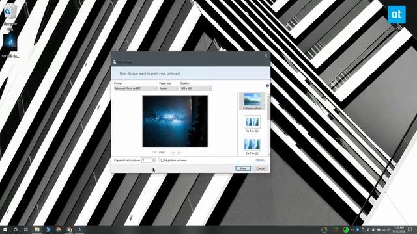
Task: Select the Full page photo layout
Action: [x=252, y=101]
